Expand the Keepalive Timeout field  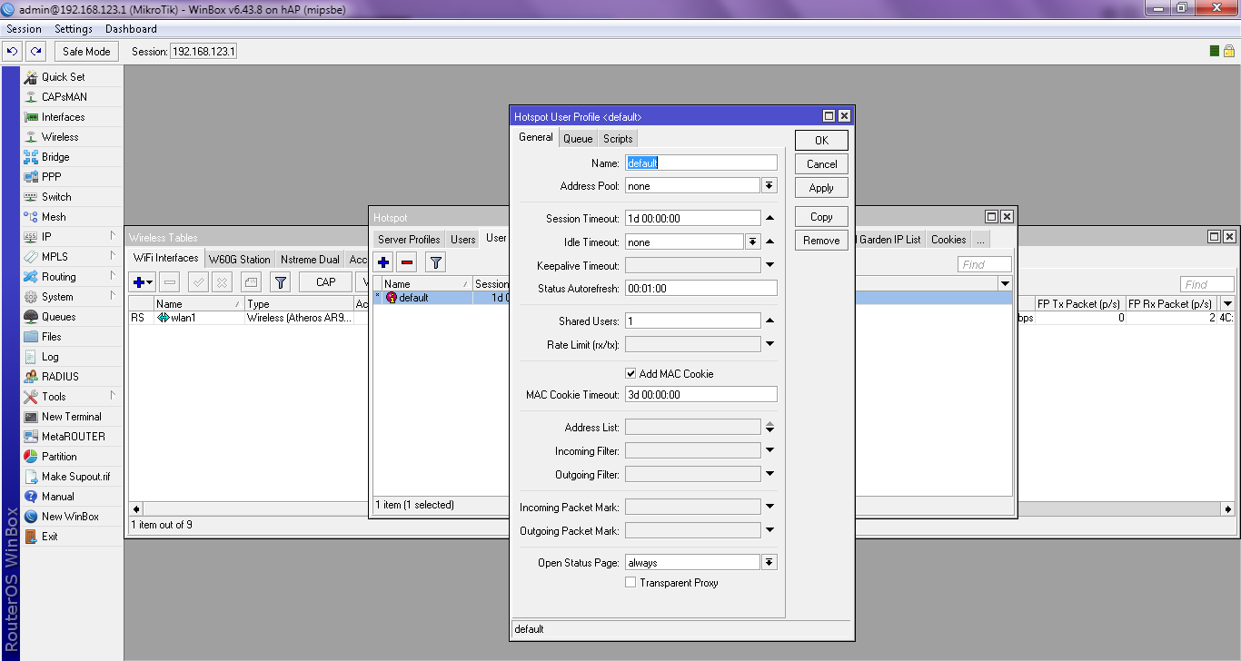769,266
